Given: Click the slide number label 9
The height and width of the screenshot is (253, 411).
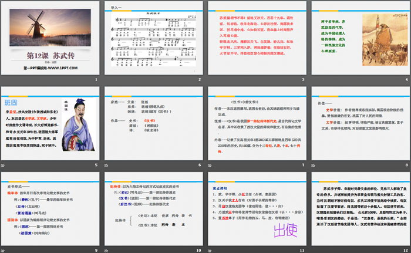Looking at the screenshot, I should pos(96,251).
